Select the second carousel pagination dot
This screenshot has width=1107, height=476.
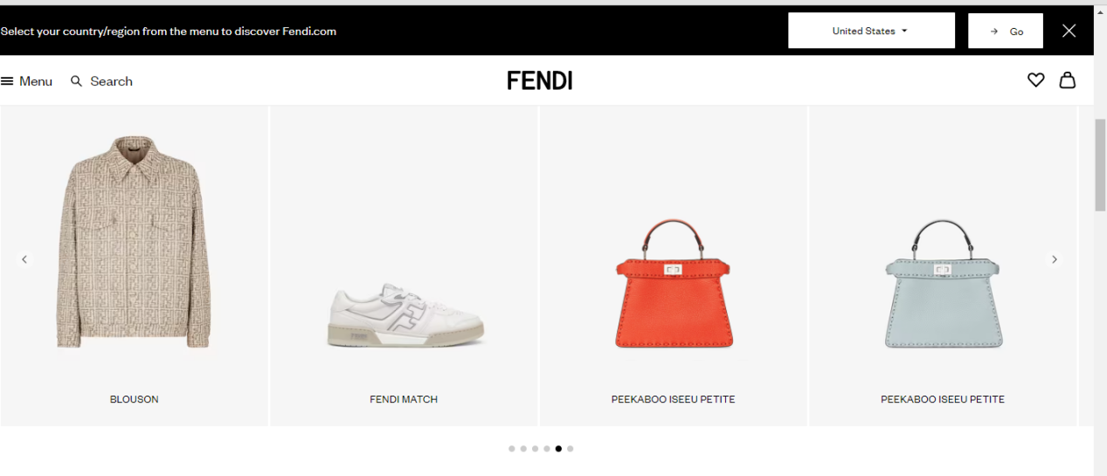click(x=523, y=449)
